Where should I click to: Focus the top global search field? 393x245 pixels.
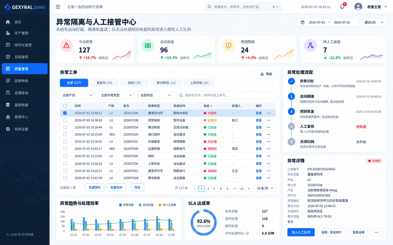tap(243, 7)
